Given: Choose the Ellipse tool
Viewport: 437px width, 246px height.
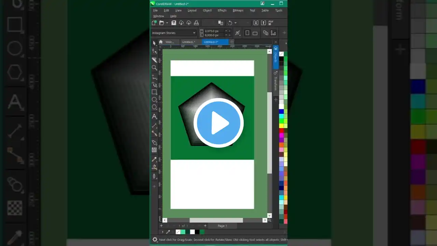Looking at the screenshot, I should coord(154,100).
